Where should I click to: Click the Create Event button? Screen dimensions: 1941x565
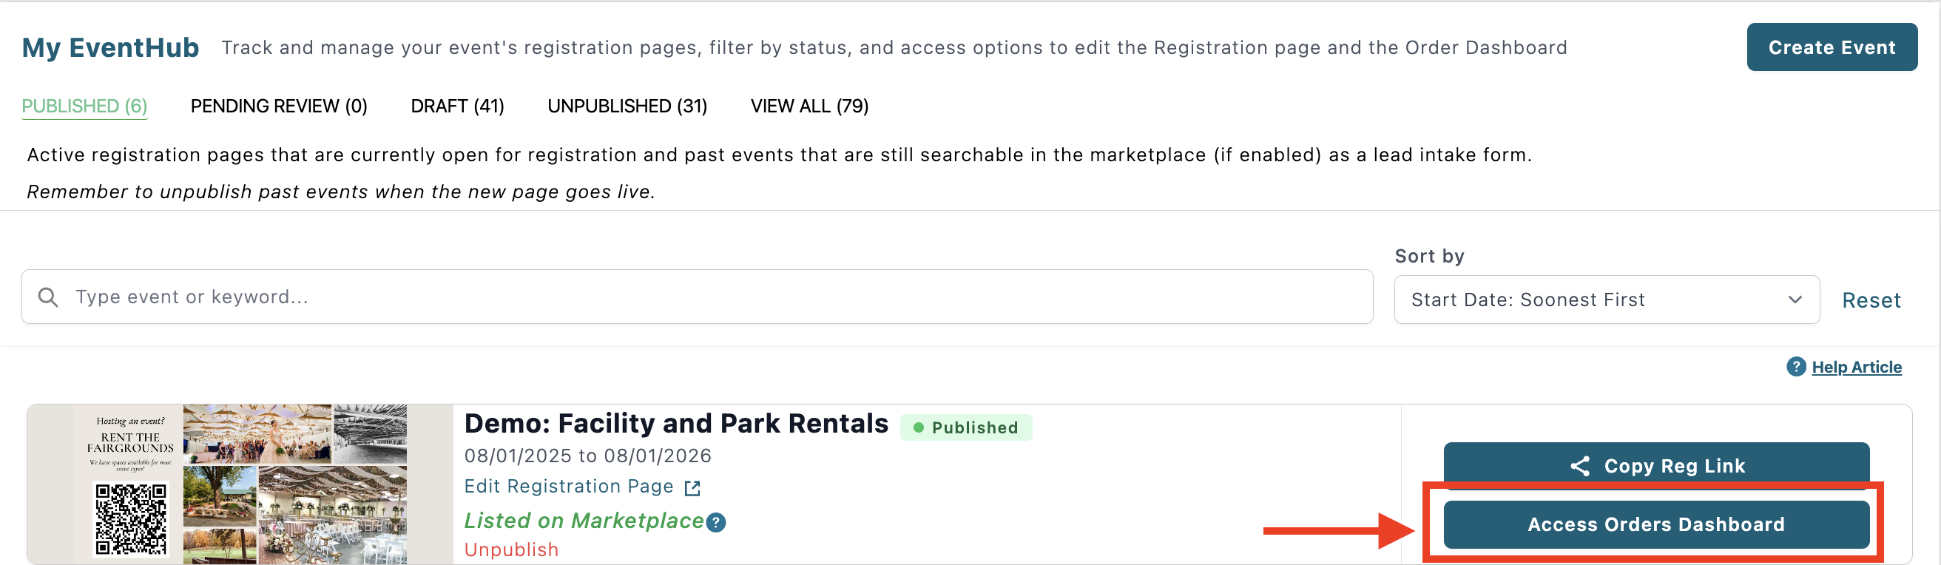[1832, 47]
